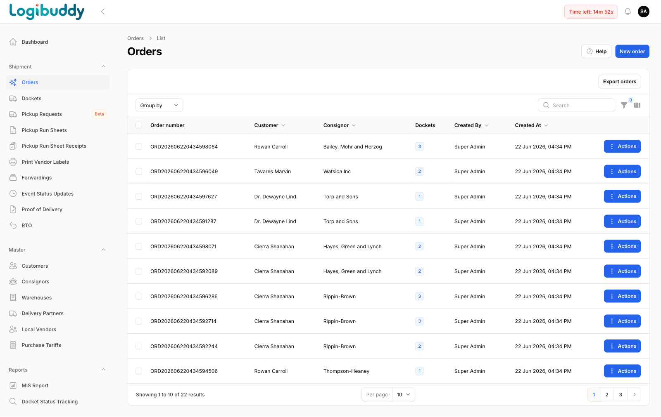Click dockets badge for Thompson-Heaney order
The height and width of the screenshot is (417, 661).
click(x=419, y=371)
